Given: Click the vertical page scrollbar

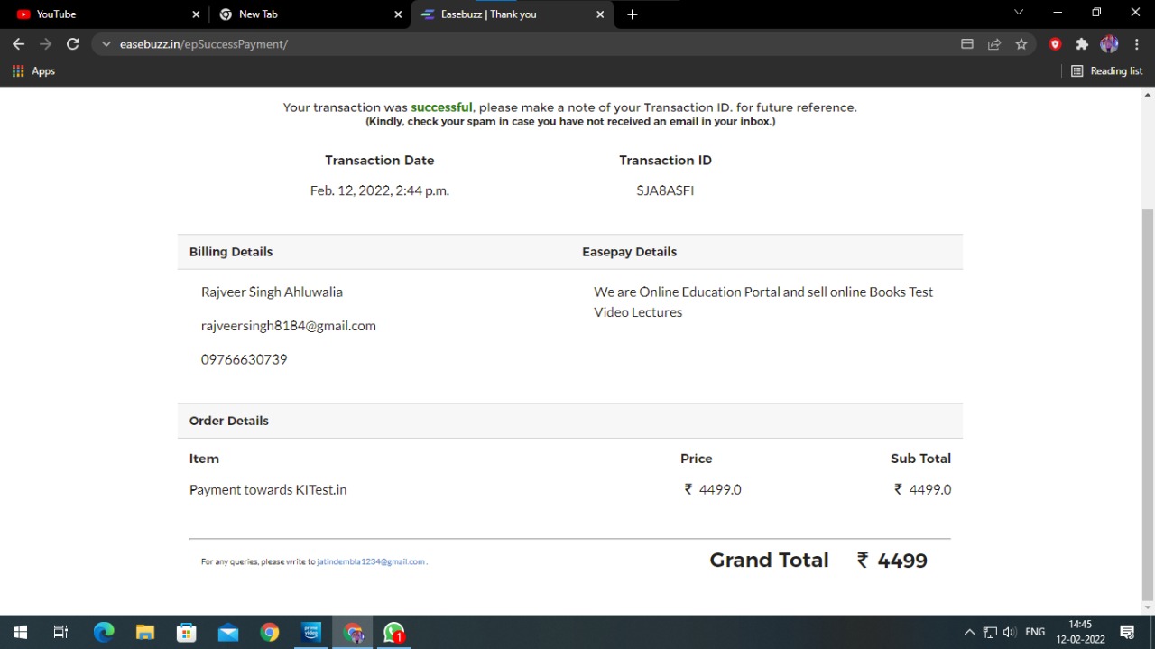Looking at the screenshot, I should tap(1148, 361).
